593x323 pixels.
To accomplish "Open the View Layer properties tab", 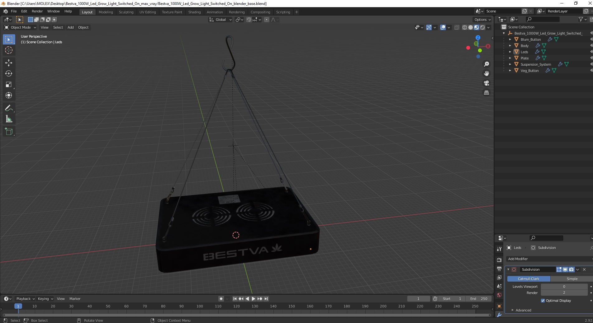I will click(x=499, y=277).
